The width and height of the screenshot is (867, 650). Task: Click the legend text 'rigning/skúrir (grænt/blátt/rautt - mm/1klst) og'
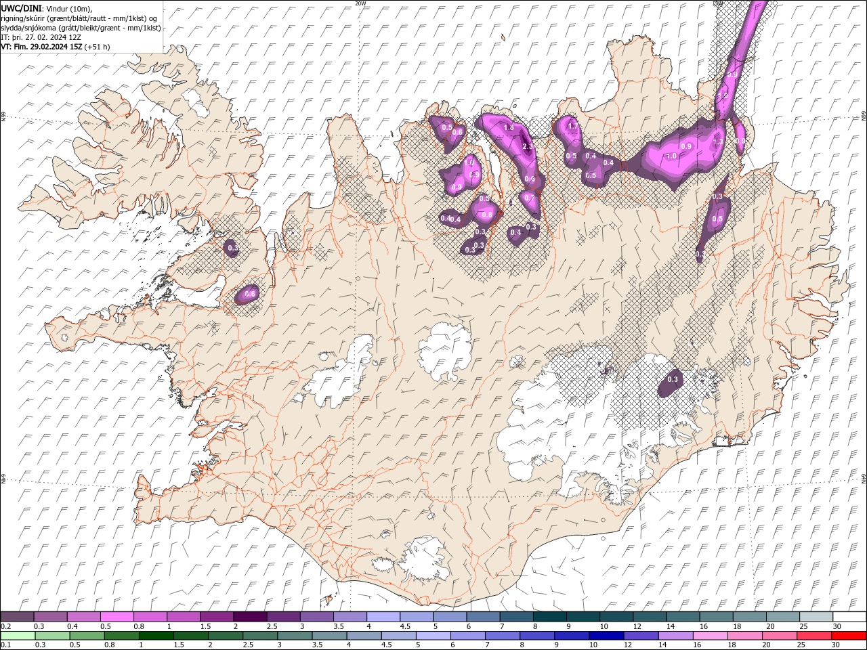[80, 18]
